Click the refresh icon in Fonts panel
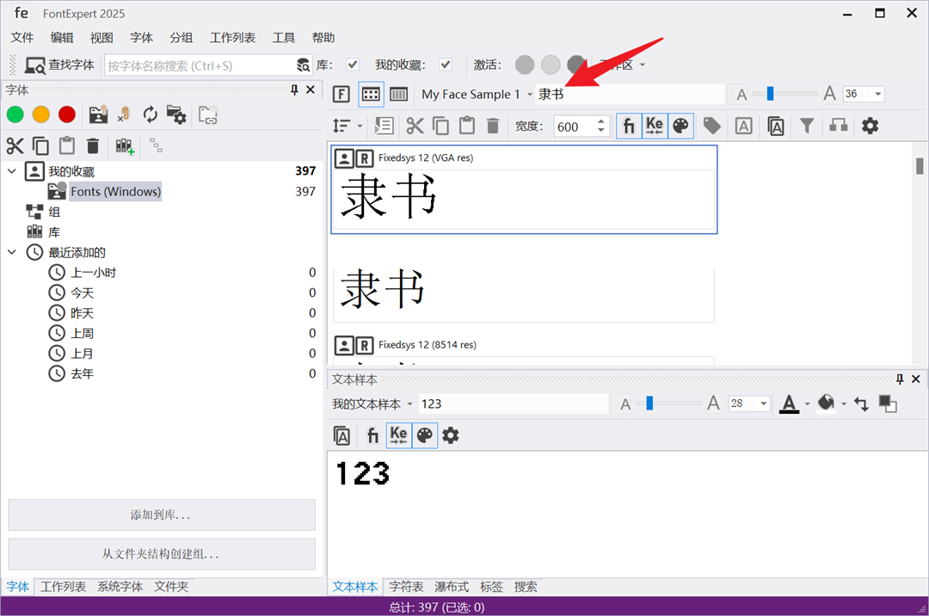The image size is (929, 616). click(151, 114)
